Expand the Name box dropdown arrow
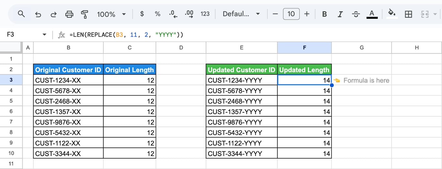 44,35
